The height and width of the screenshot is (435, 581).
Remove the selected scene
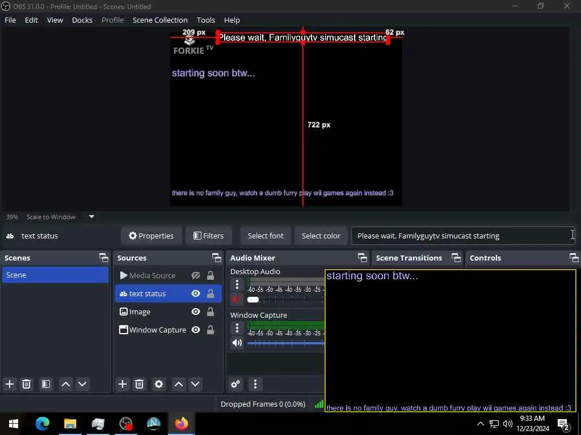(26, 385)
